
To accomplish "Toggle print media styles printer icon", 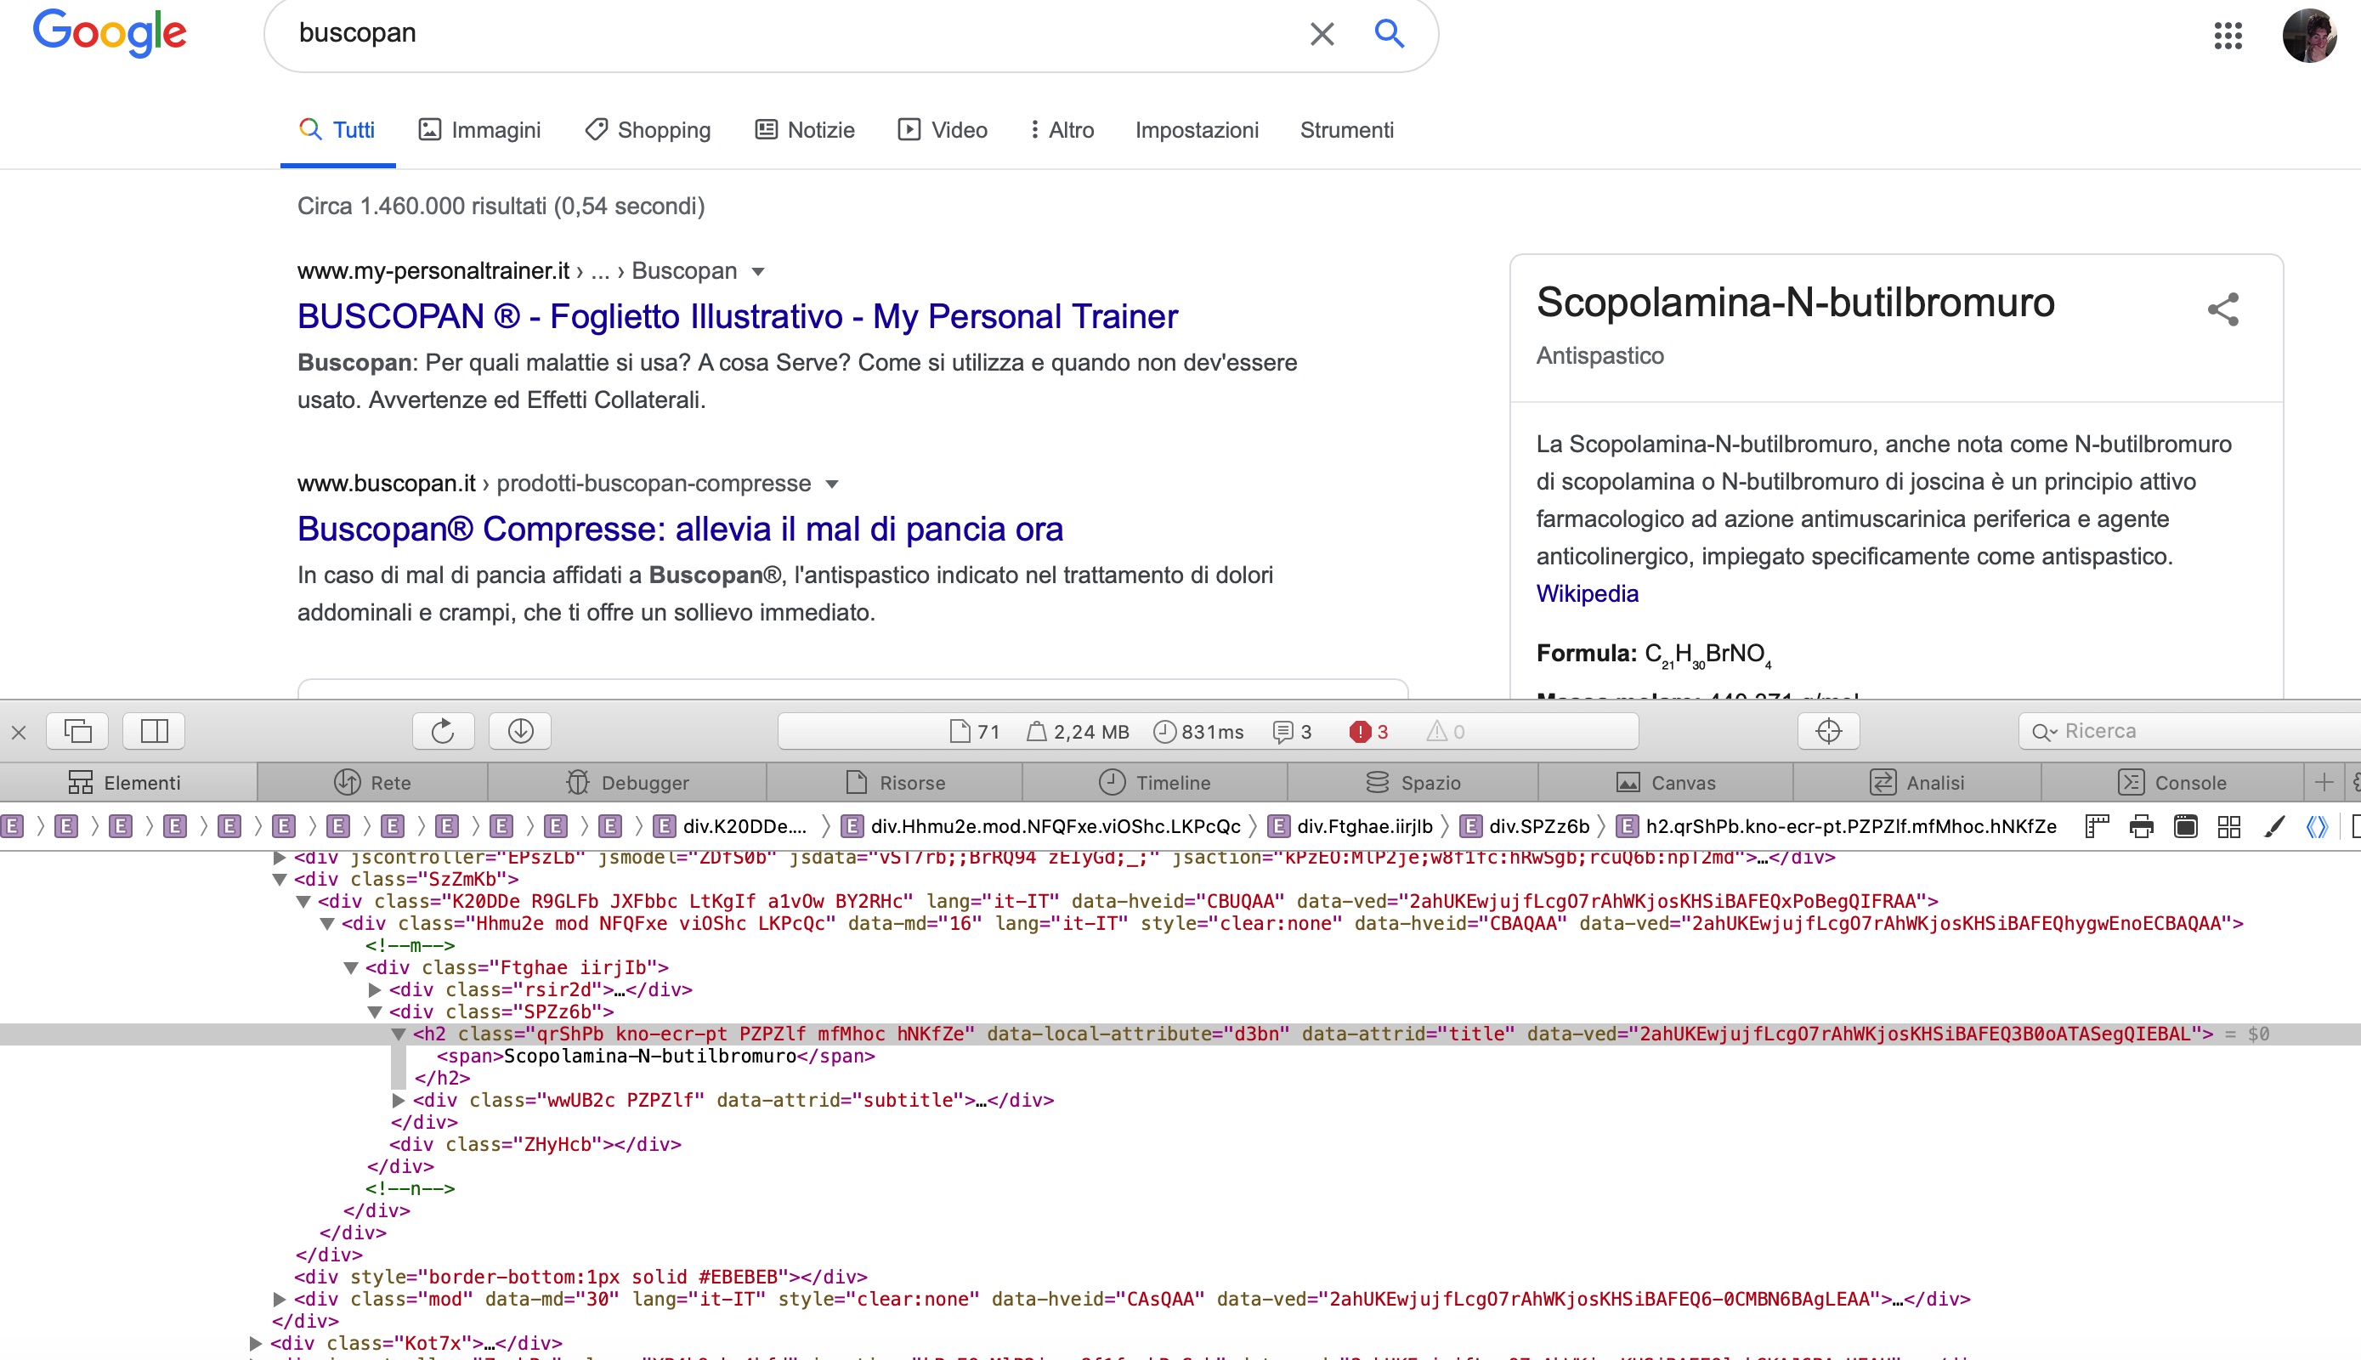I will 2141,827.
